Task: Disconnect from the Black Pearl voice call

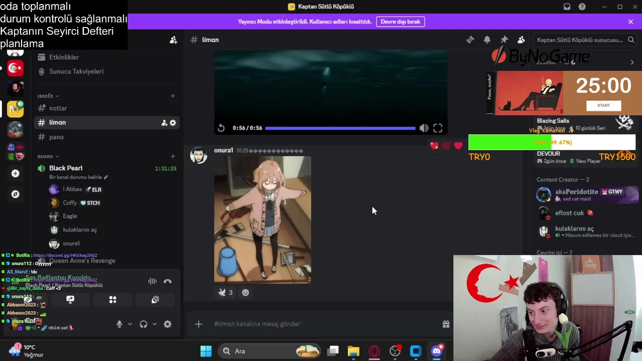Action: click(x=168, y=281)
